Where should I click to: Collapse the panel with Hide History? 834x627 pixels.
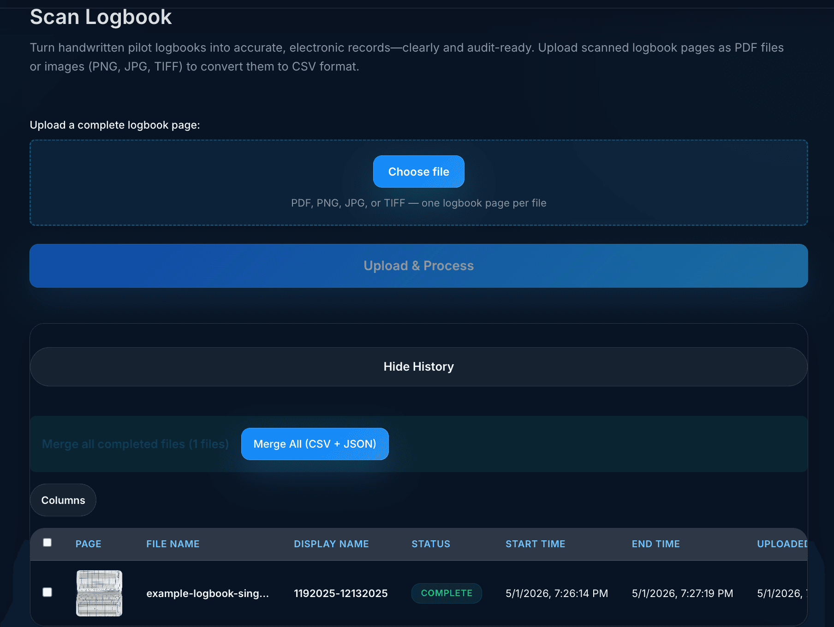coord(418,367)
